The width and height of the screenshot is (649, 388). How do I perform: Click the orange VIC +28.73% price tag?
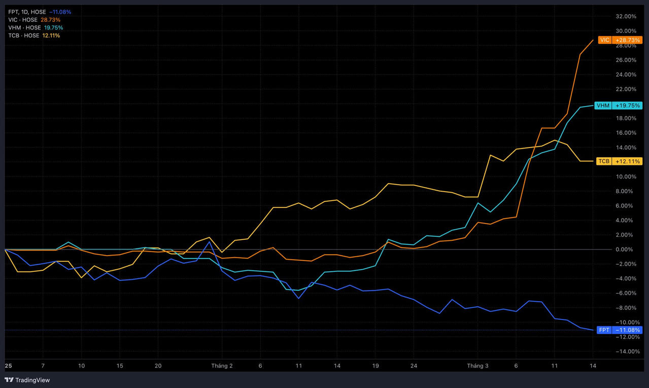coord(620,40)
